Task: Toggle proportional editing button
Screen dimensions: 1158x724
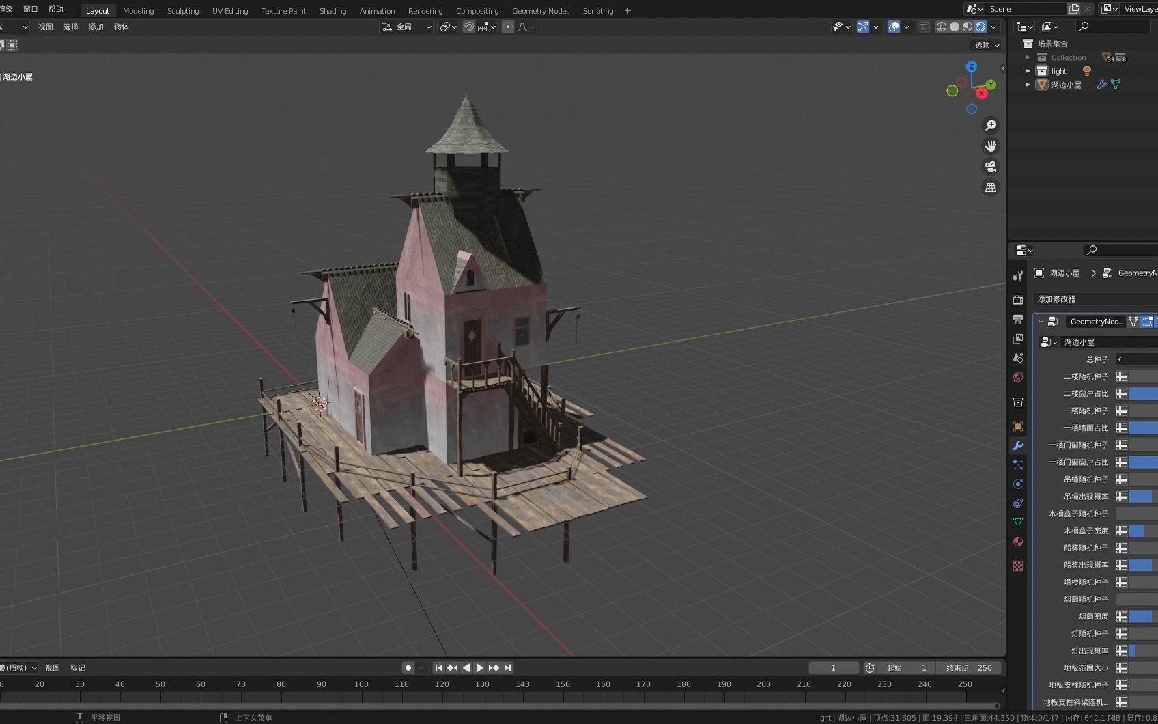Action: [508, 27]
